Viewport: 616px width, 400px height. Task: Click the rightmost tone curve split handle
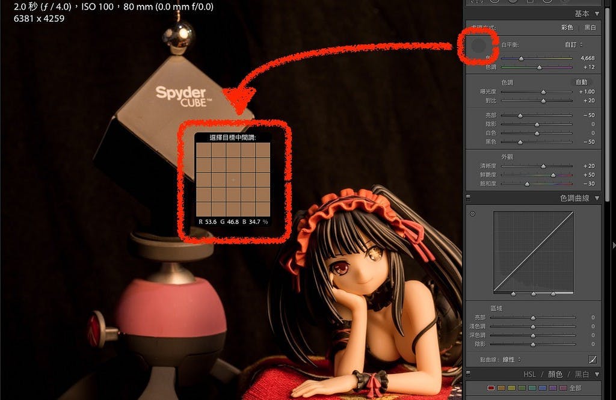553,294
